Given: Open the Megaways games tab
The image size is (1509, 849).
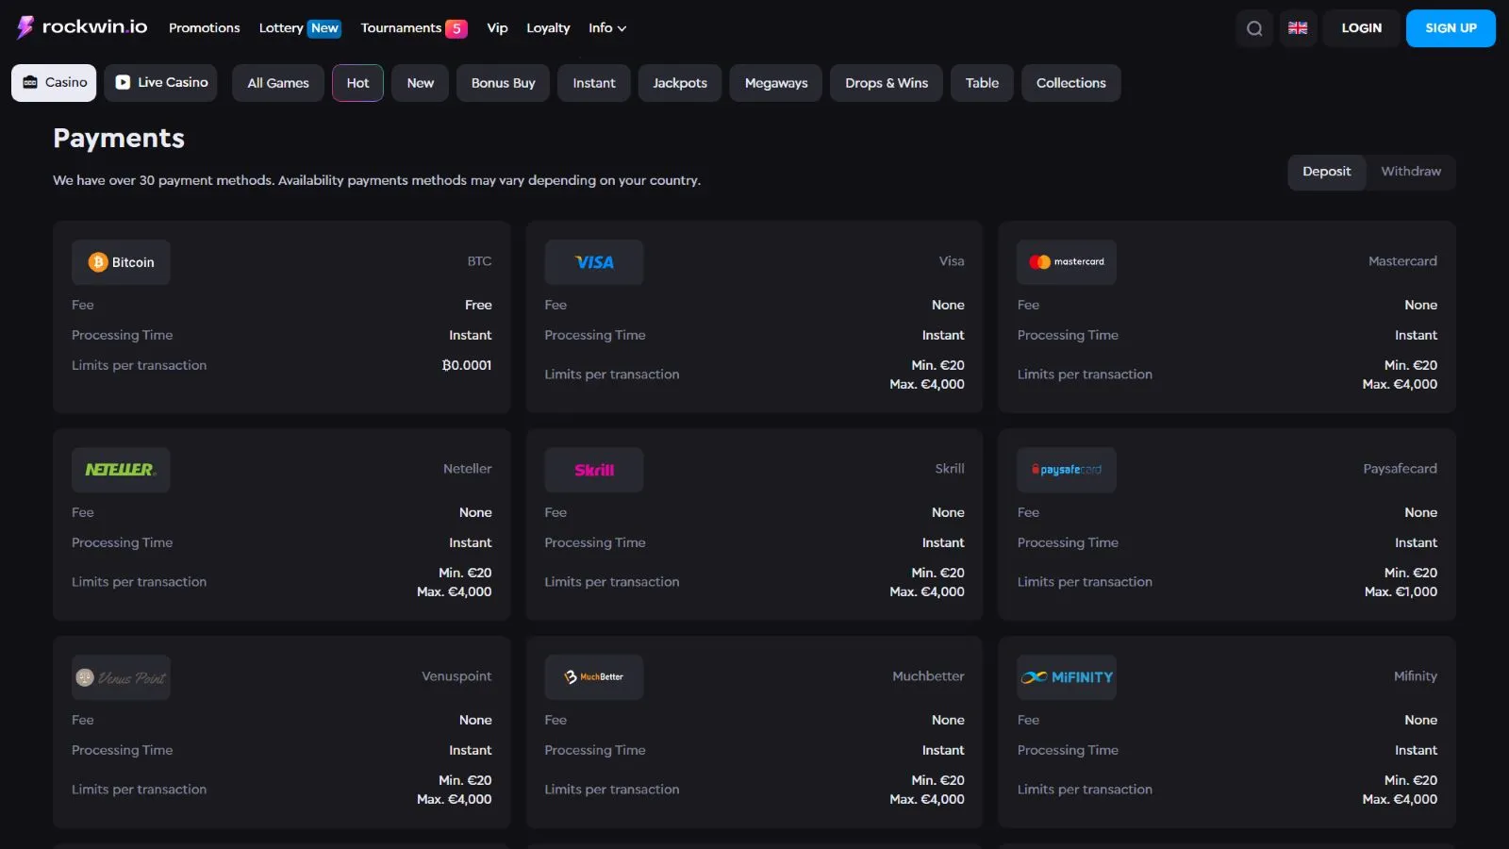Looking at the screenshot, I should [776, 83].
